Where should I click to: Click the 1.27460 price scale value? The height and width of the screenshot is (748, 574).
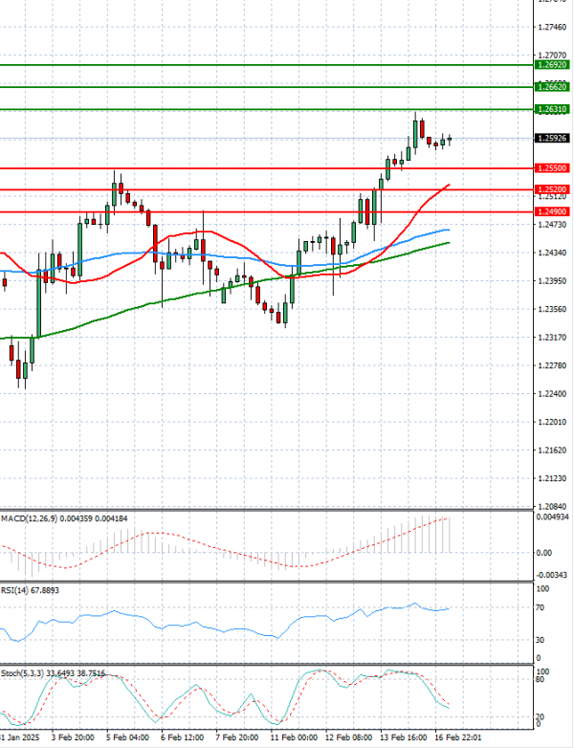pyautogui.click(x=552, y=28)
